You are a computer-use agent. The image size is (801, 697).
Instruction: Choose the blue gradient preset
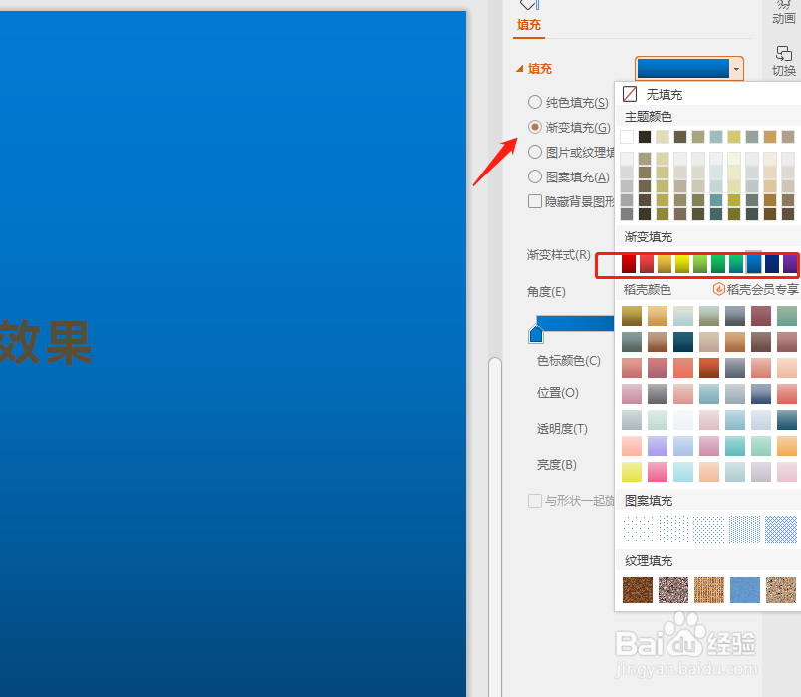[754, 264]
